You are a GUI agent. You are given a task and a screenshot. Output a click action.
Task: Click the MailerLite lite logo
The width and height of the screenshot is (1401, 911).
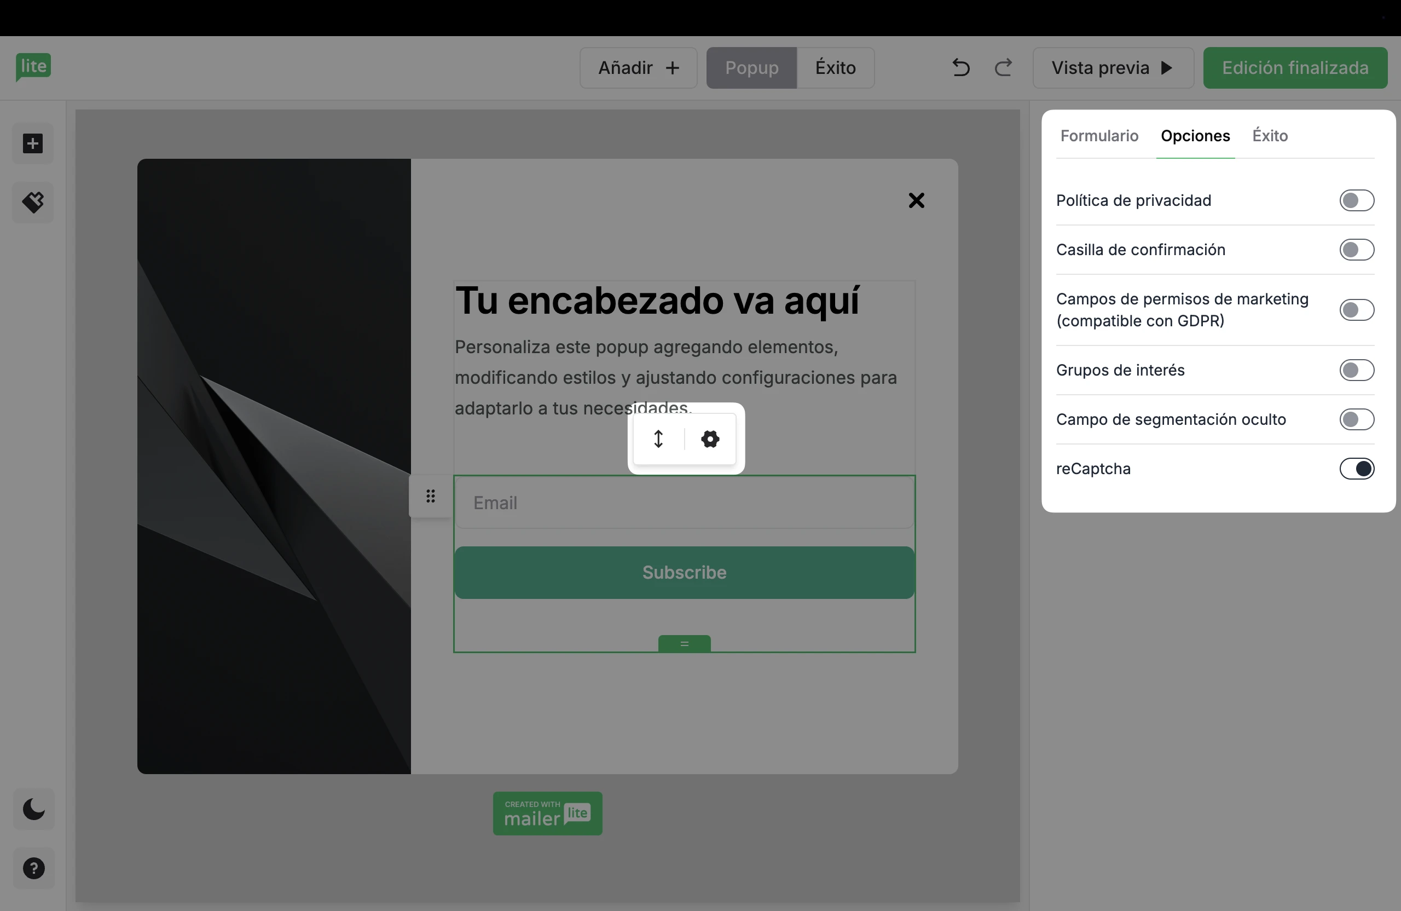pos(33,67)
